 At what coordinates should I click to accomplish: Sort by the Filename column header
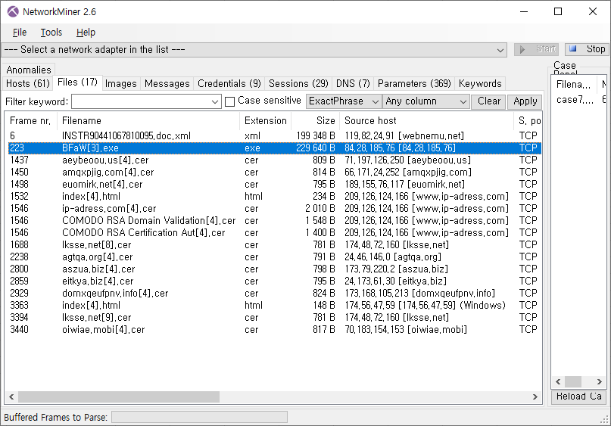tap(148, 121)
